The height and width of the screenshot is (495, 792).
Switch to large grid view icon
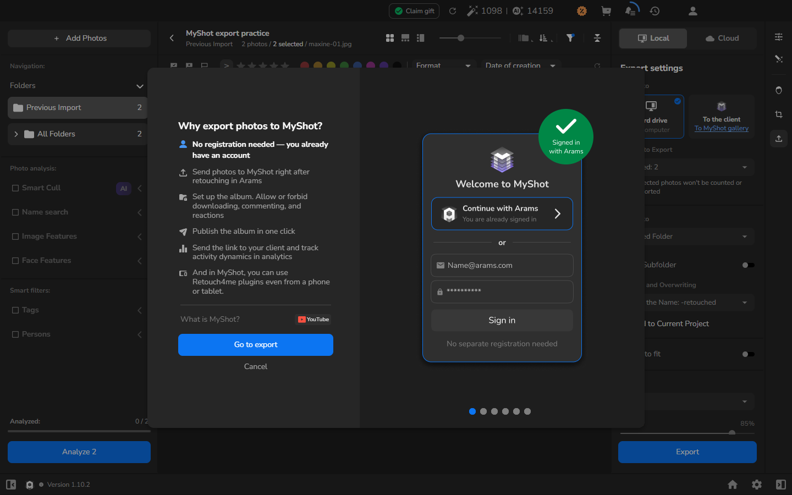390,38
